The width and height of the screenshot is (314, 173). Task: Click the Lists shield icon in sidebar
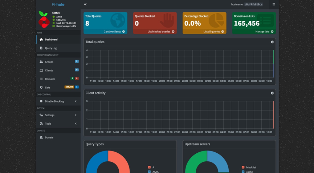tap(41, 87)
